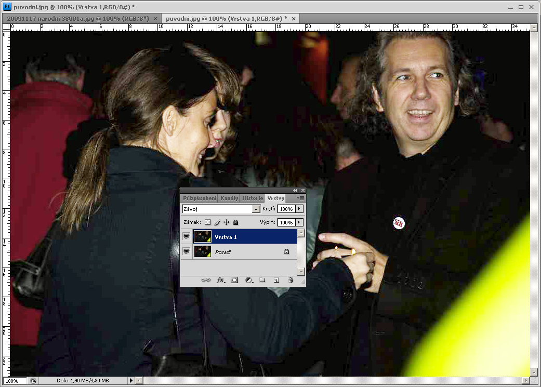Add a layer mask

click(x=234, y=280)
